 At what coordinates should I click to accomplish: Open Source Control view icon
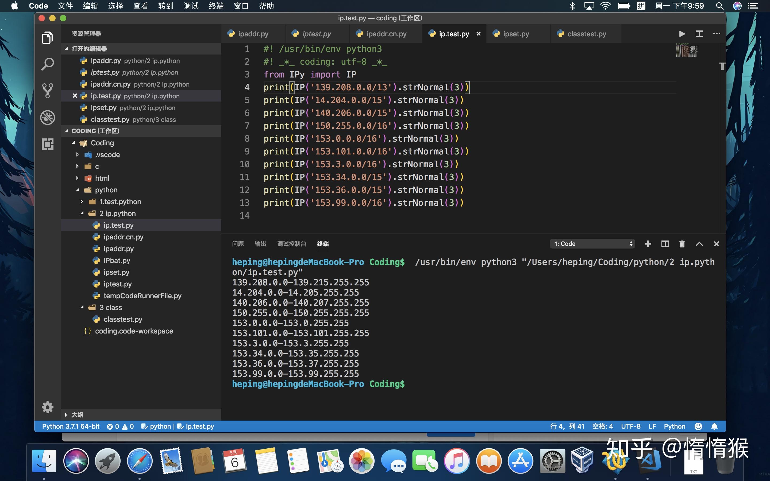point(47,91)
